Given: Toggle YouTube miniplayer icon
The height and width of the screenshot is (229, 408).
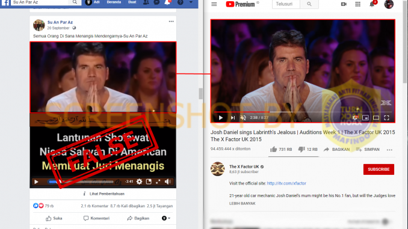Looking at the screenshot, I should point(366,118).
